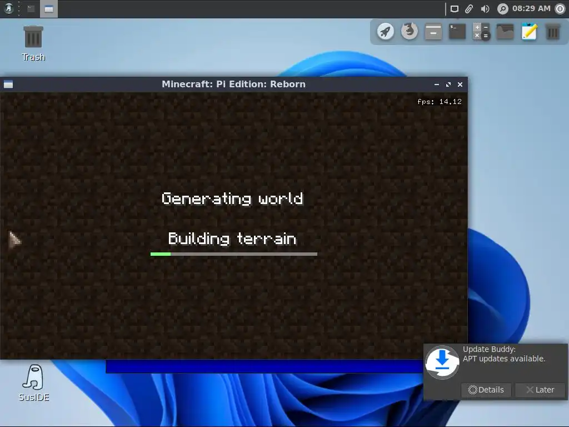Open the display tray icon
The width and height of the screenshot is (569, 427).
click(x=455, y=9)
